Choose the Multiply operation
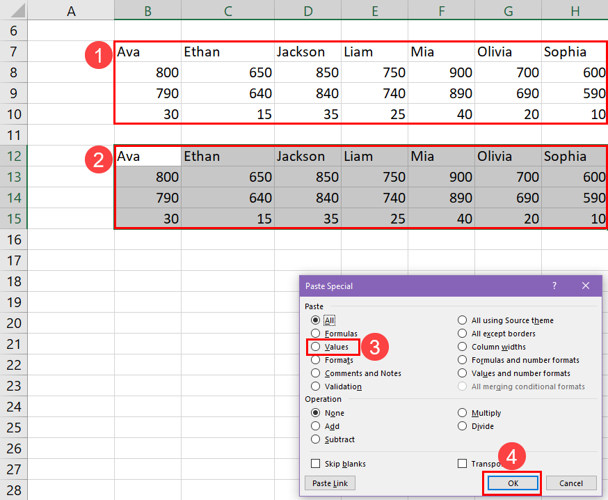The image size is (608, 500). pyautogui.click(x=462, y=413)
